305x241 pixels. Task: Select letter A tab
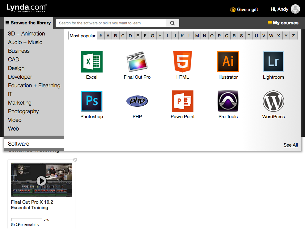108,36
